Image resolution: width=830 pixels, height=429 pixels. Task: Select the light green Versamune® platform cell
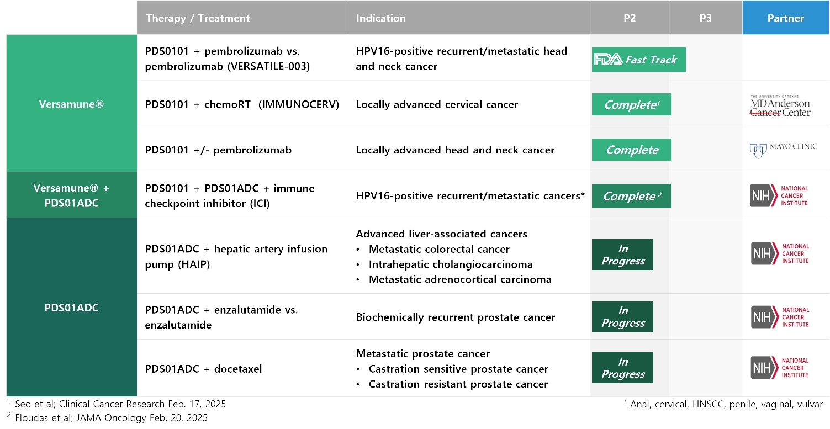click(x=71, y=103)
